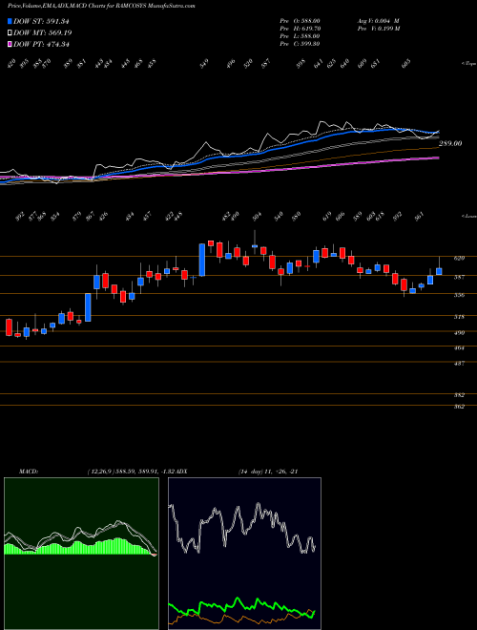Click the white DOW MT legend swatch

pyautogui.click(x=10, y=33)
